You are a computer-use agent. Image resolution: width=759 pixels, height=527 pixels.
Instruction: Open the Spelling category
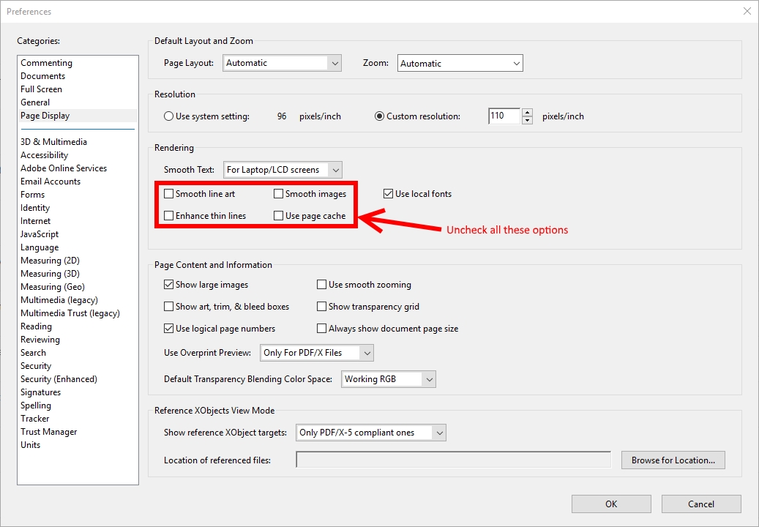point(36,405)
